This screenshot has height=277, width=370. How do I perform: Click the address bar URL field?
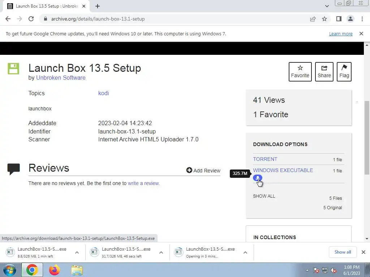[175, 19]
